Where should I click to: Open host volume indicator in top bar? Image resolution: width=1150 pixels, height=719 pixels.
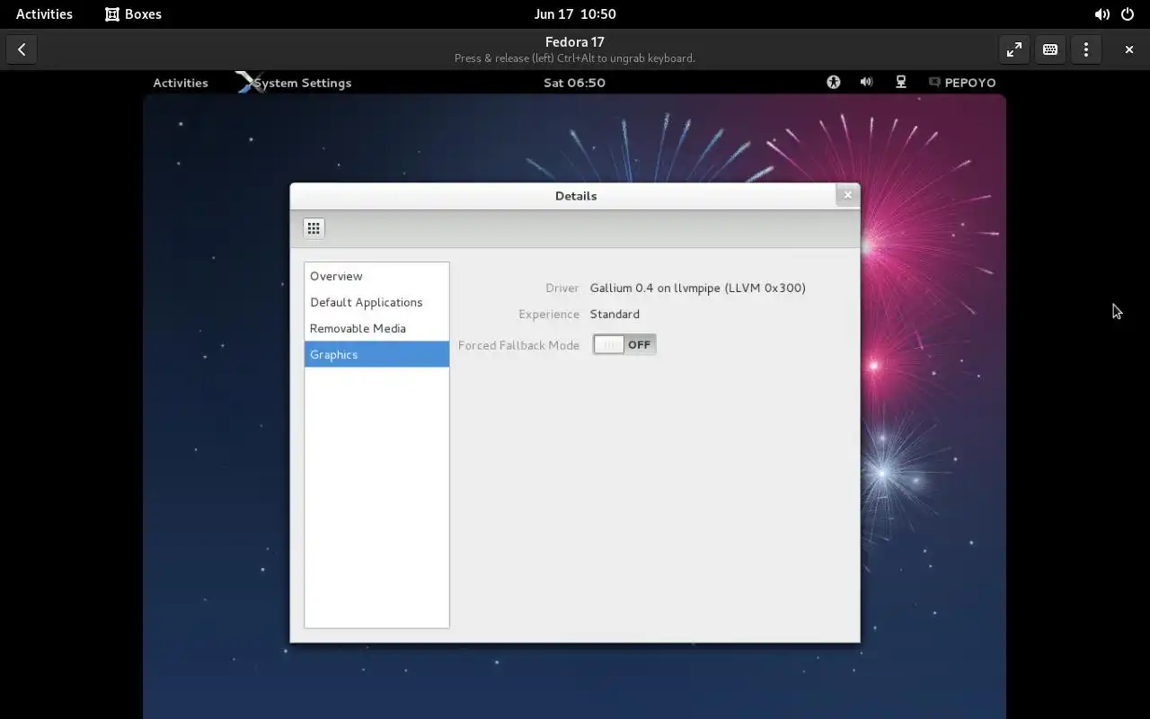click(x=1101, y=14)
